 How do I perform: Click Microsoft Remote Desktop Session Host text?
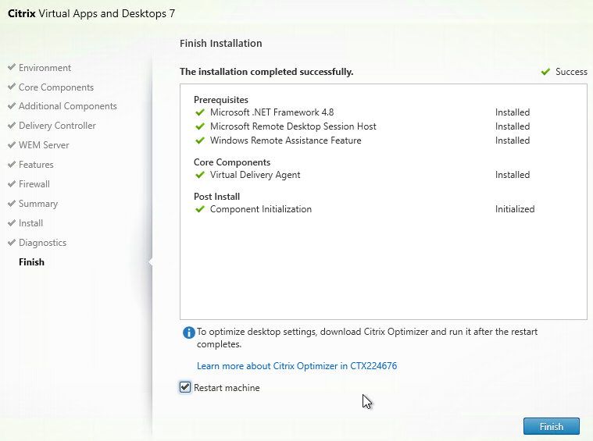293,126
